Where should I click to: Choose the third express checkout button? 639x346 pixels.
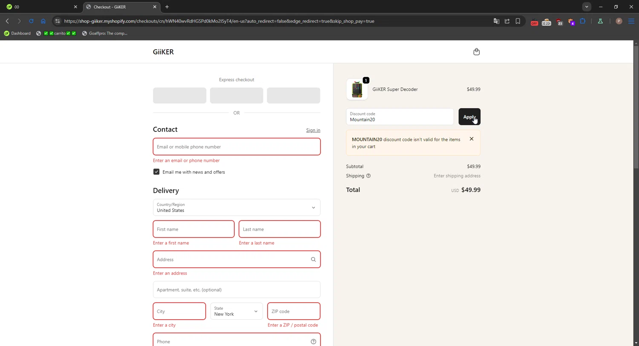coord(294,95)
